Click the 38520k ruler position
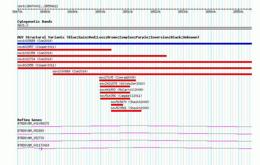Screen dimensions: 260x165 coord(155,12)
